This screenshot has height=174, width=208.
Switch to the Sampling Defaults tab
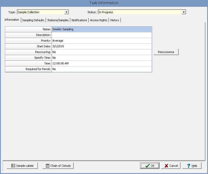point(33,20)
